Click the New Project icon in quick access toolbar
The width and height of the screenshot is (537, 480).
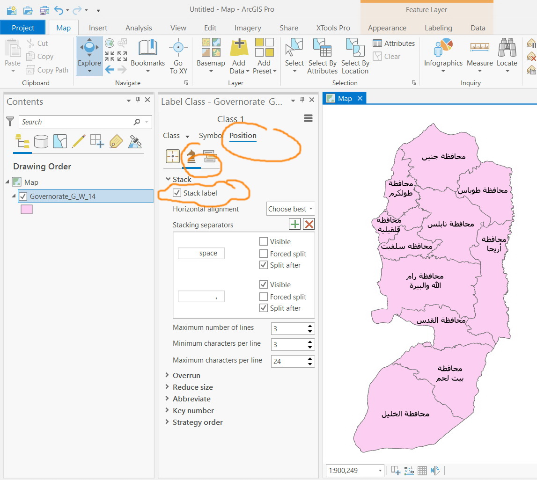pos(12,10)
